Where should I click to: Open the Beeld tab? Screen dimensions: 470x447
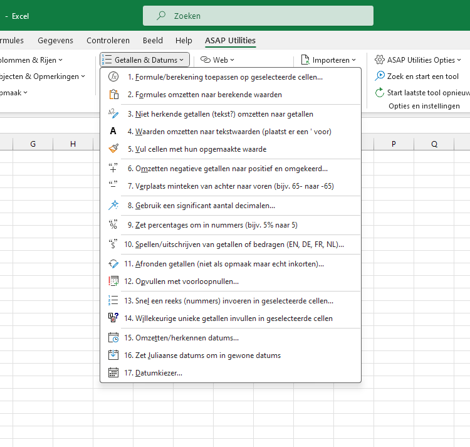[152, 40]
